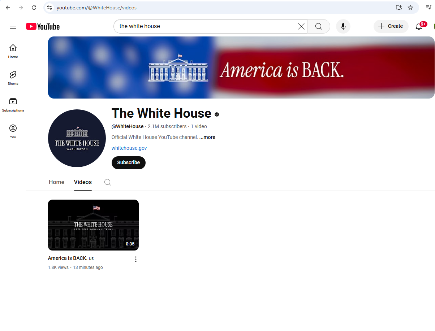Open site information icon in address bar
The width and height of the screenshot is (435, 331).
pos(49,8)
